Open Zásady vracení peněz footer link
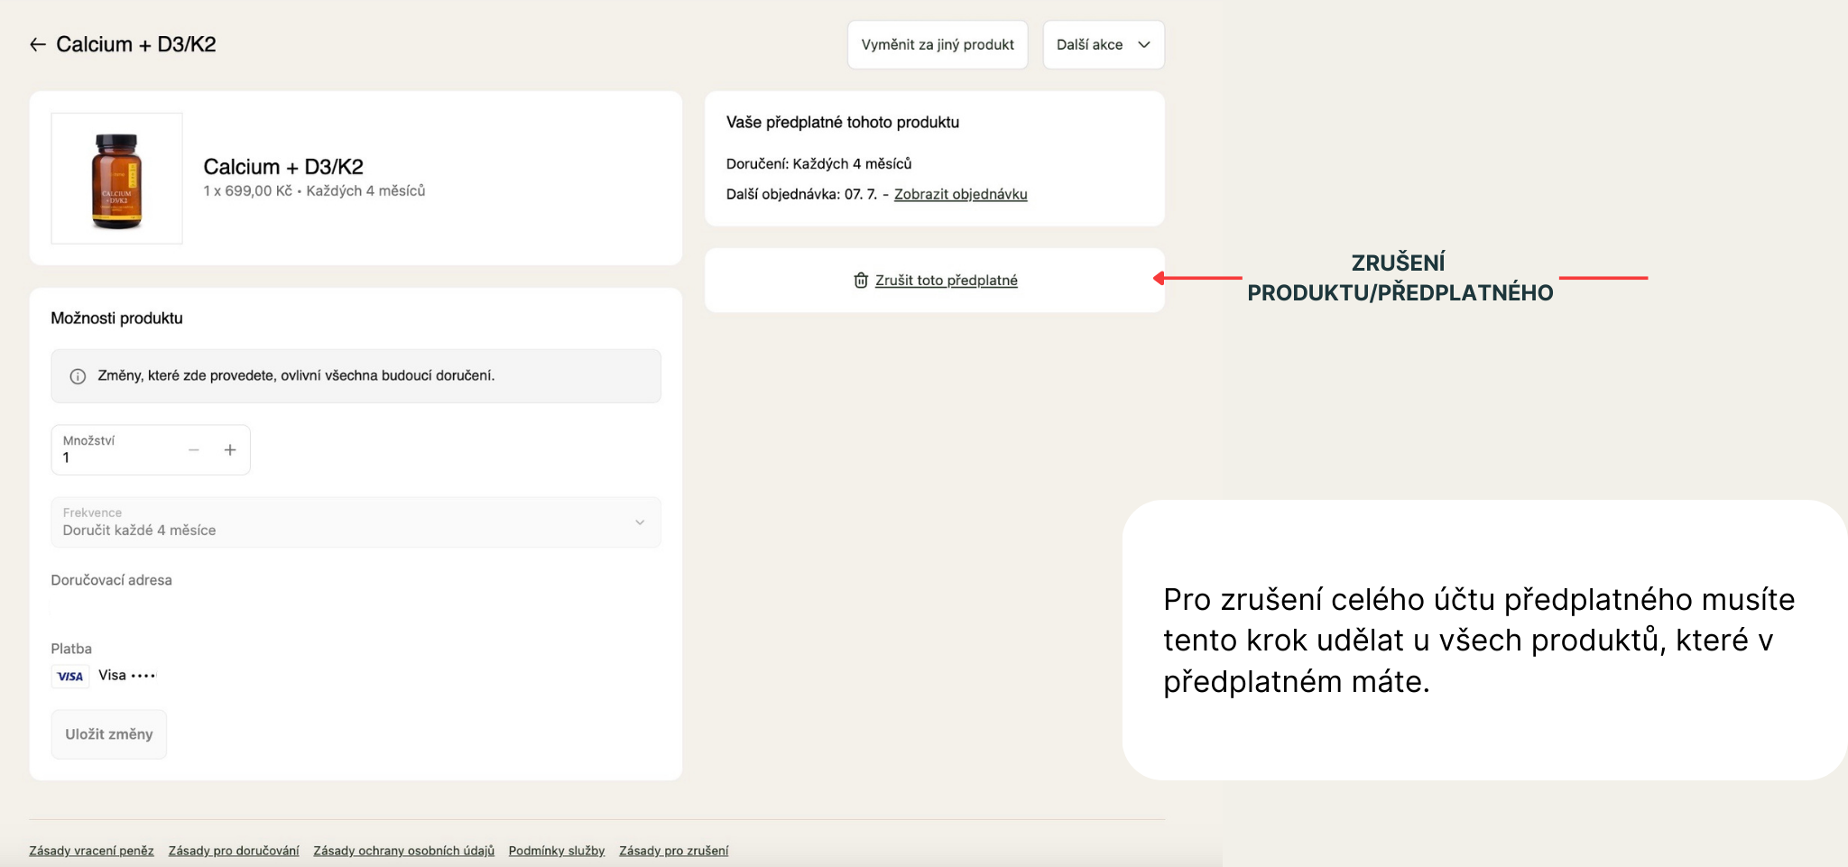This screenshot has height=867, width=1848. pos(91,851)
